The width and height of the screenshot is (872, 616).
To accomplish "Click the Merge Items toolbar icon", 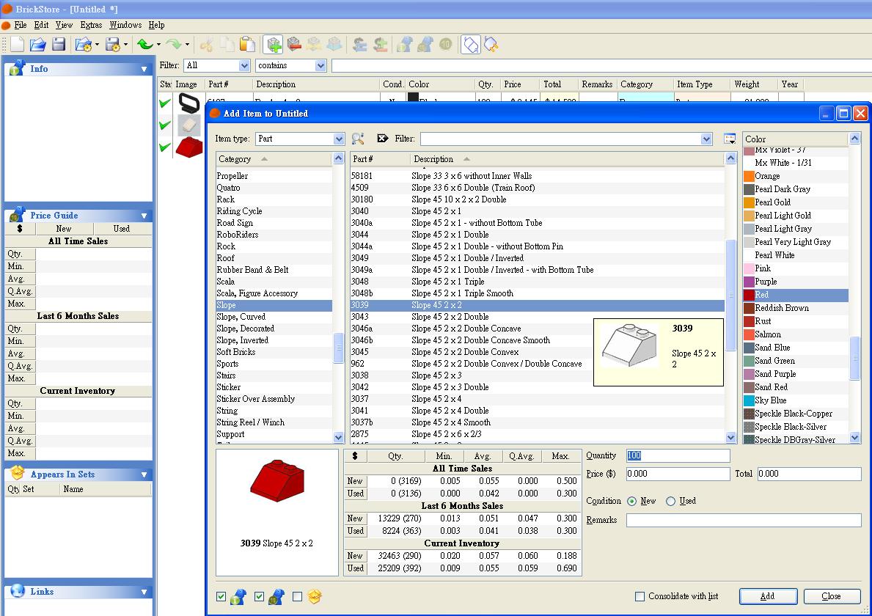I will coord(334,45).
